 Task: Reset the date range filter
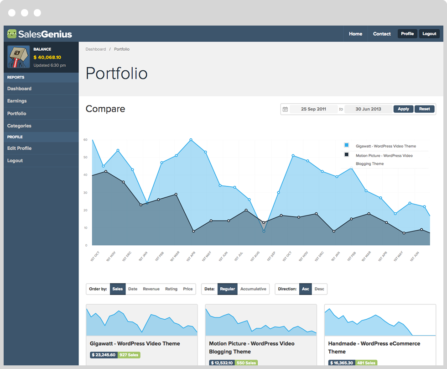click(x=425, y=109)
